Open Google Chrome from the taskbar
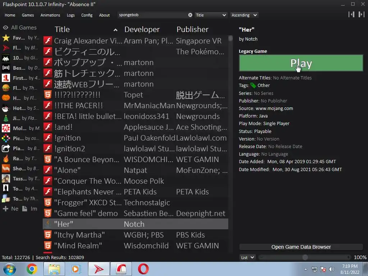368x276 pixels. [32, 269]
